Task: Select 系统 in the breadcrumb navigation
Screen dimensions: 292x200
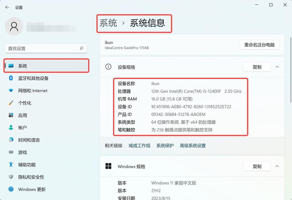Action: coord(108,23)
